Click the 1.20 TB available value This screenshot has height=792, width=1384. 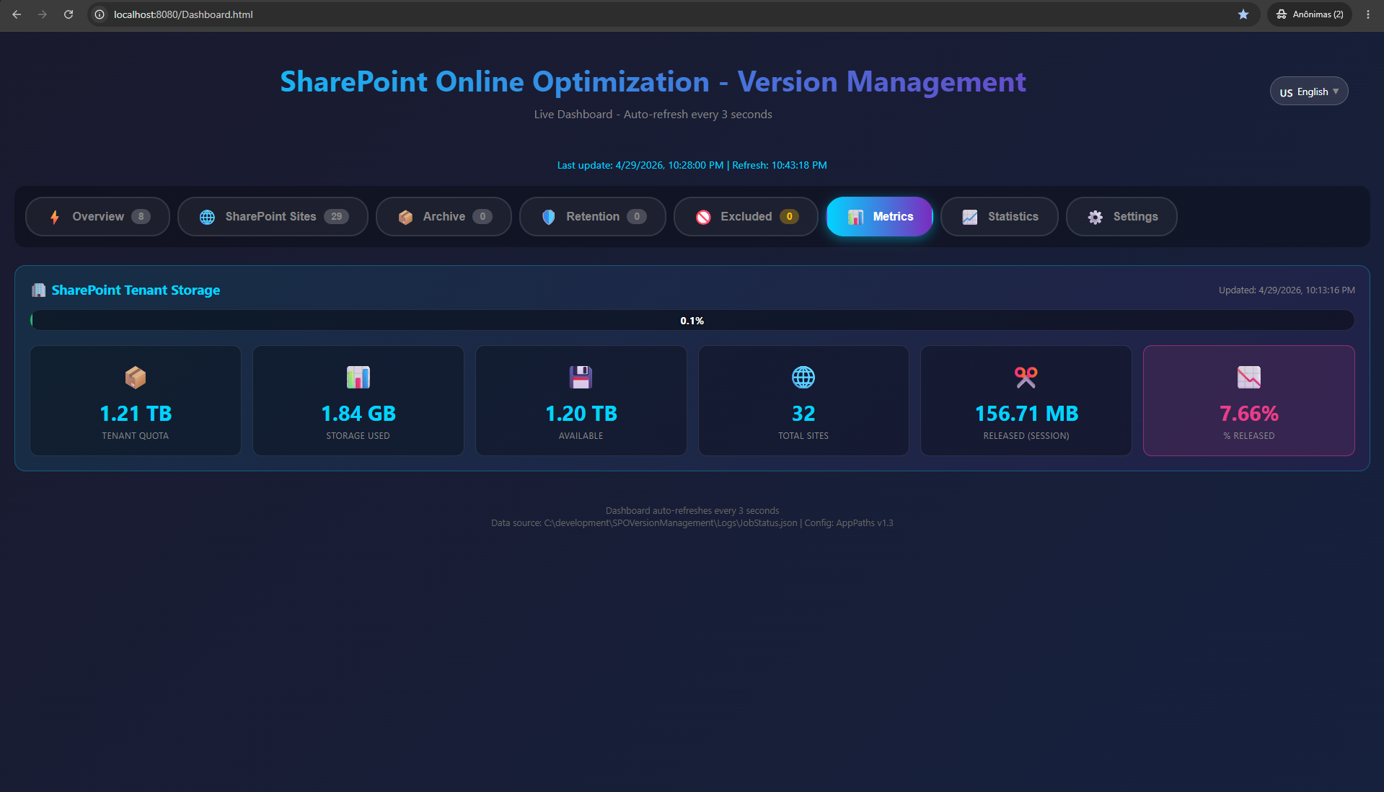click(x=581, y=414)
